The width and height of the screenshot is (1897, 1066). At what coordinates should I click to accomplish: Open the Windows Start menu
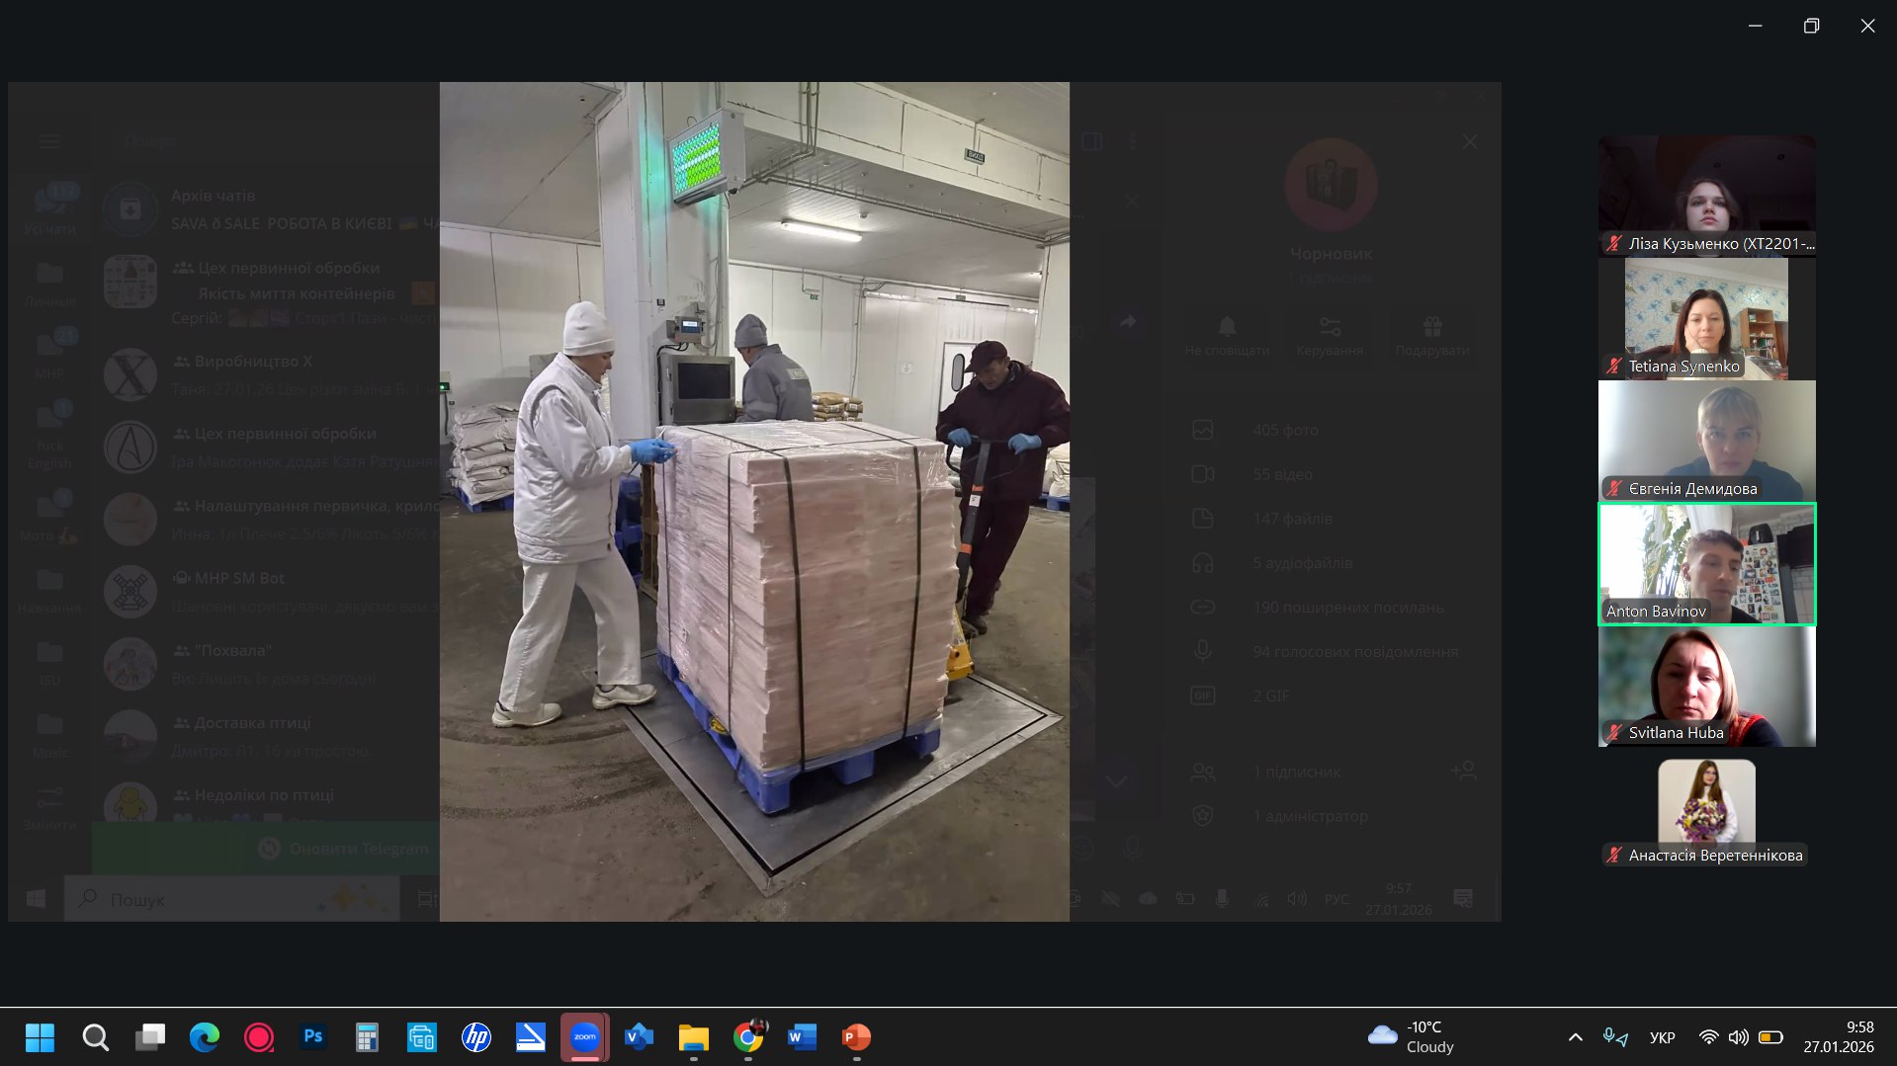[x=40, y=1037]
